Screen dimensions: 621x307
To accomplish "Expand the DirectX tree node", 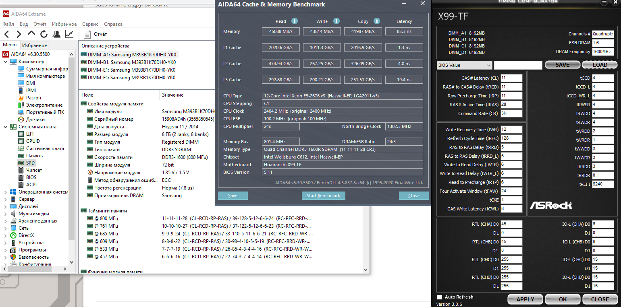I will point(5,235).
